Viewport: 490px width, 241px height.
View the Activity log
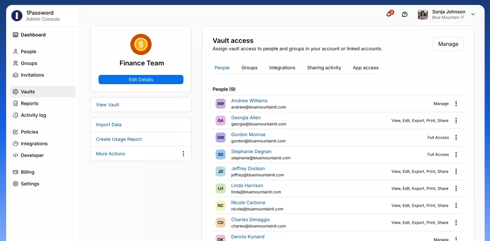tap(33, 115)
